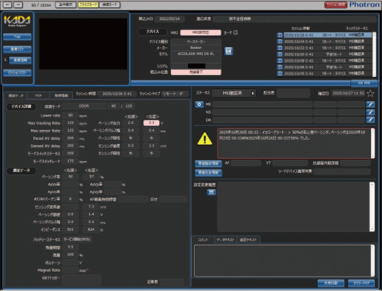Image resolution: width=382 pixels, height=291 pixels.
Task: Click the サマリーPDF button
Action: coord(363,281)
